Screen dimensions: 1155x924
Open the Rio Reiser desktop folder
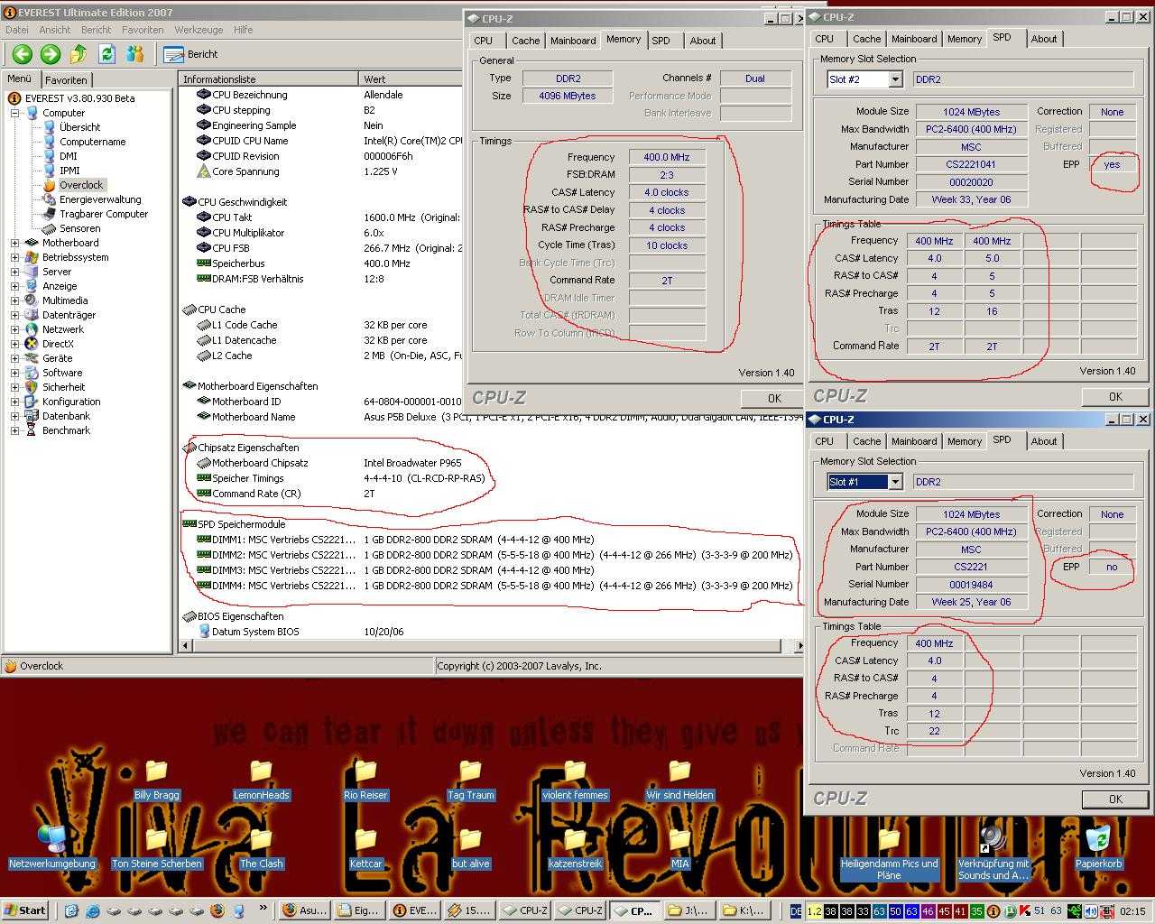(365, 781)
